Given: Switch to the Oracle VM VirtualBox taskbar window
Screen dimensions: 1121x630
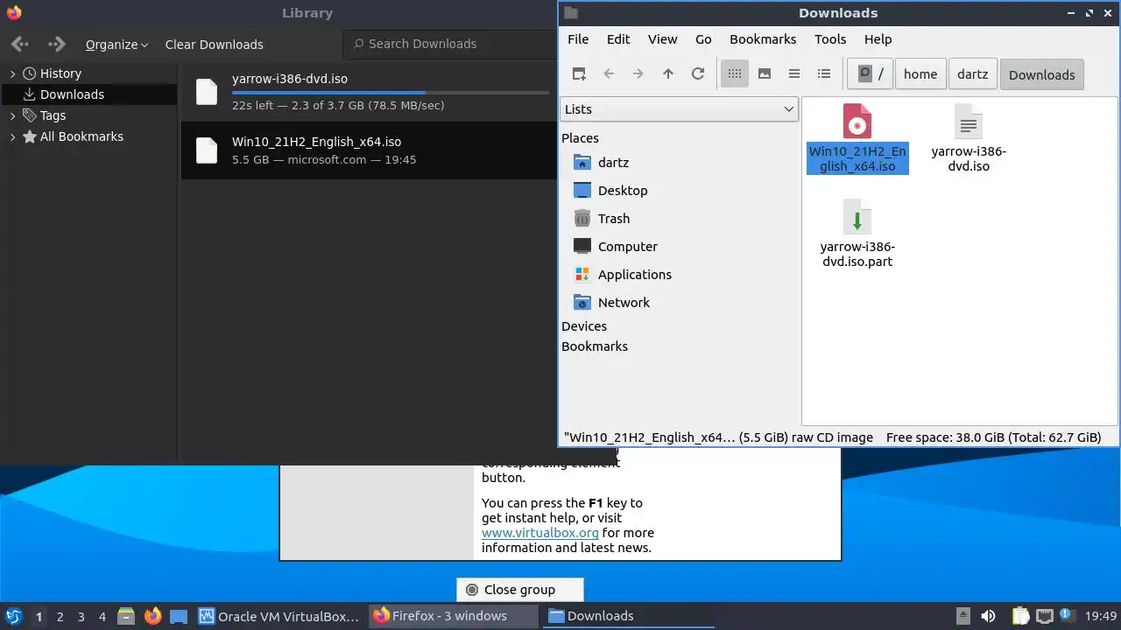Looking at the screenshot, I should click(279, 616).
